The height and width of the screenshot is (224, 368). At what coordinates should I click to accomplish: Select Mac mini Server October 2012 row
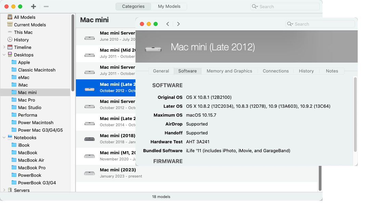point(106,105)
